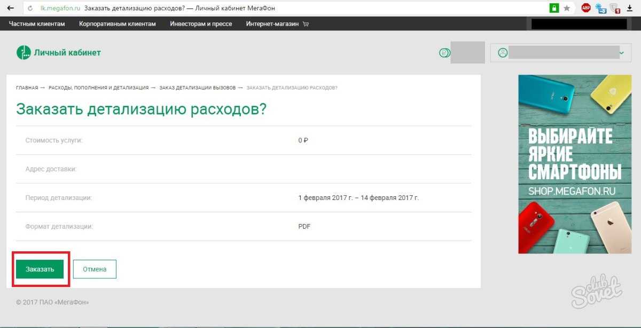Open Частным клиентам menu item
The width and height of the screenshot is (641, 328).
(37, 24)
